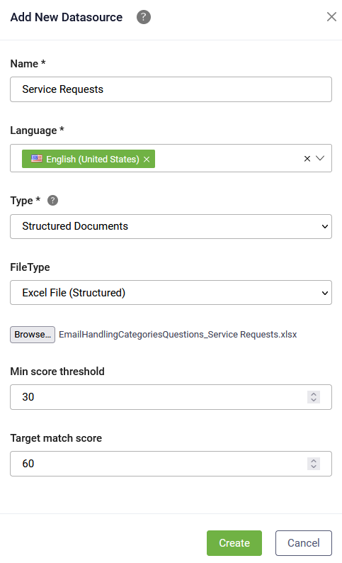Remove the English (United States) language tag
This screenshot has width=342, height=563.
(x=147, y=160)
